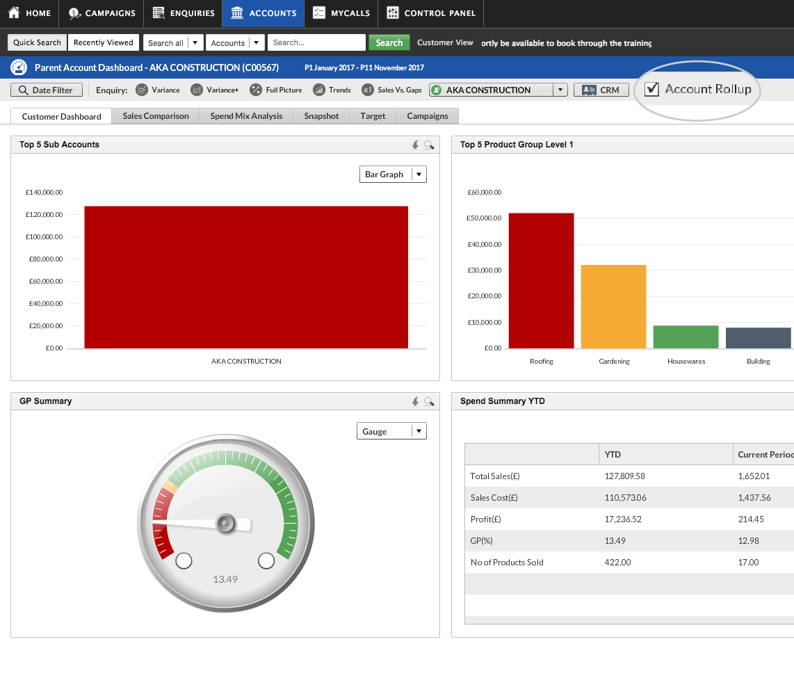
Task: Click the Date Filter magnifier icon
Action: click(24, 90)
